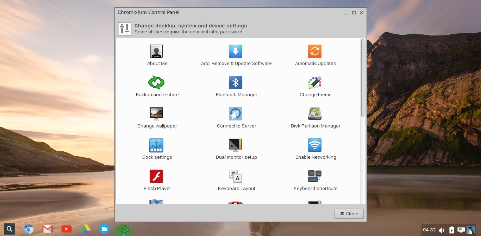Click the 'Keyboard Shortcuts' label
Image resolution: width=481 pixels, height=236 pixels.
tap(316, 189)
